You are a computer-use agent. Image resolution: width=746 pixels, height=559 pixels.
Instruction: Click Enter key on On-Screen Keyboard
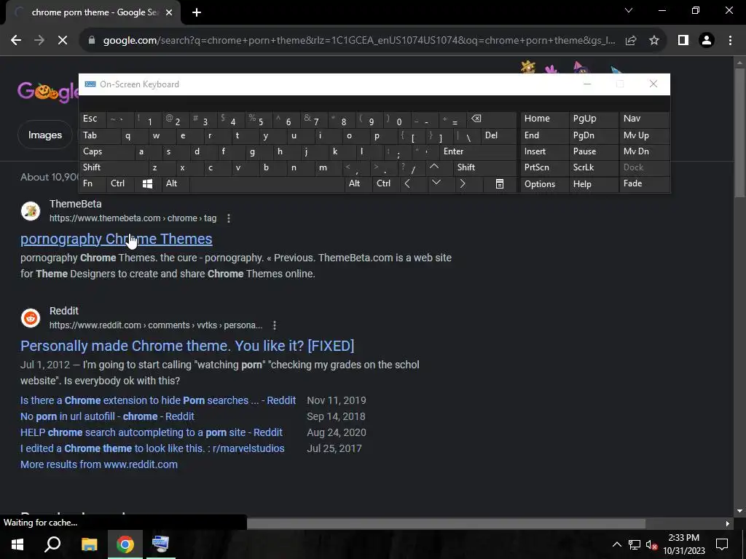click(477, 151)
